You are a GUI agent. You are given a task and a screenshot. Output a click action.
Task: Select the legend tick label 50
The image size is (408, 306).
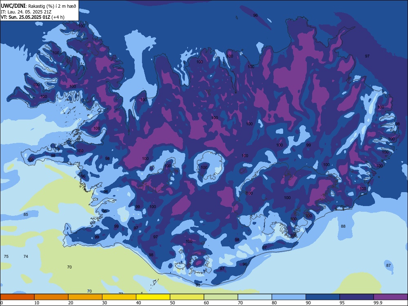point(173,303)
